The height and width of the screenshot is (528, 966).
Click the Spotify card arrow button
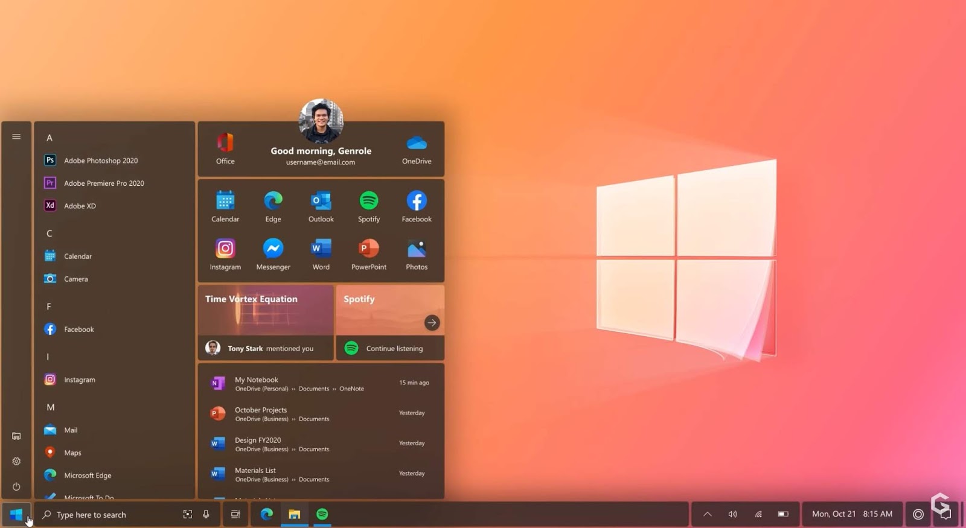click(432, 323)
